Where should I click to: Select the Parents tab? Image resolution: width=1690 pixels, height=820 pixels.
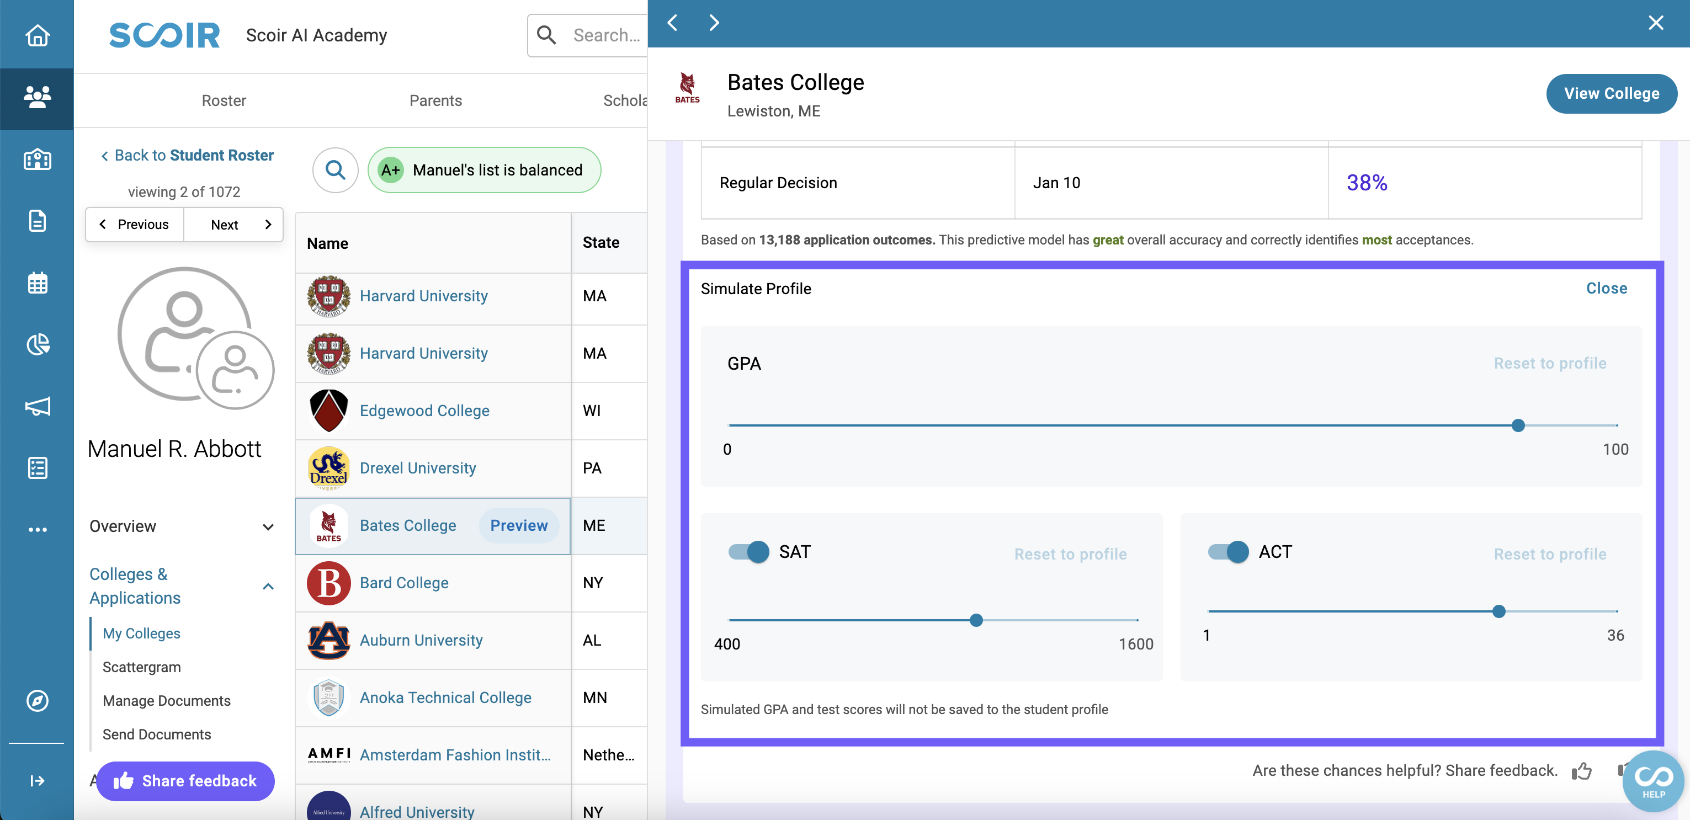click(x=437, y=102)
